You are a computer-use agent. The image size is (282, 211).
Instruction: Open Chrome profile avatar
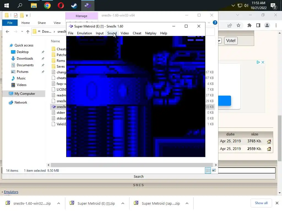(x=267, y=26)
